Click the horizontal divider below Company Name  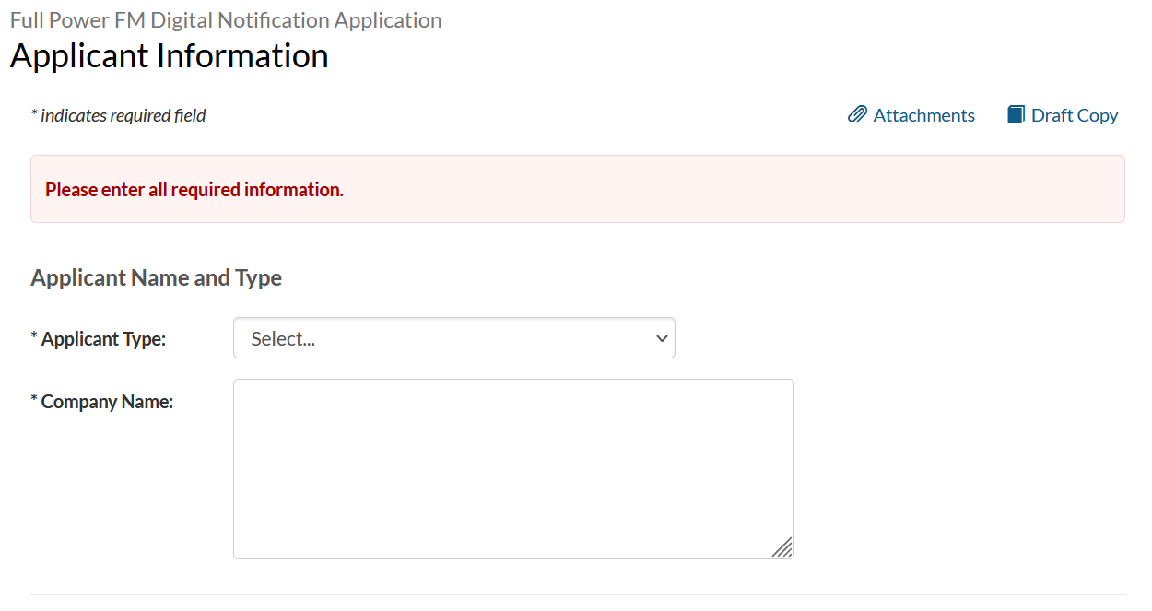[578, 594]
